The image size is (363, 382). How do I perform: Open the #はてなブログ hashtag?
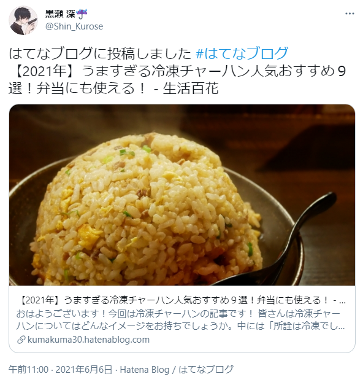coord(242,53)
